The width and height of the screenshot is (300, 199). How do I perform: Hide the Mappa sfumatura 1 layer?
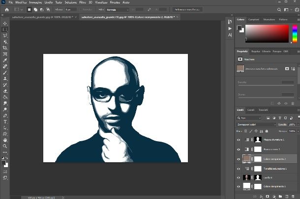(239, 140)
